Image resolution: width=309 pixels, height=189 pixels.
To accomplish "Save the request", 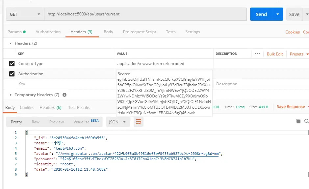I will (x=294, y=14).
